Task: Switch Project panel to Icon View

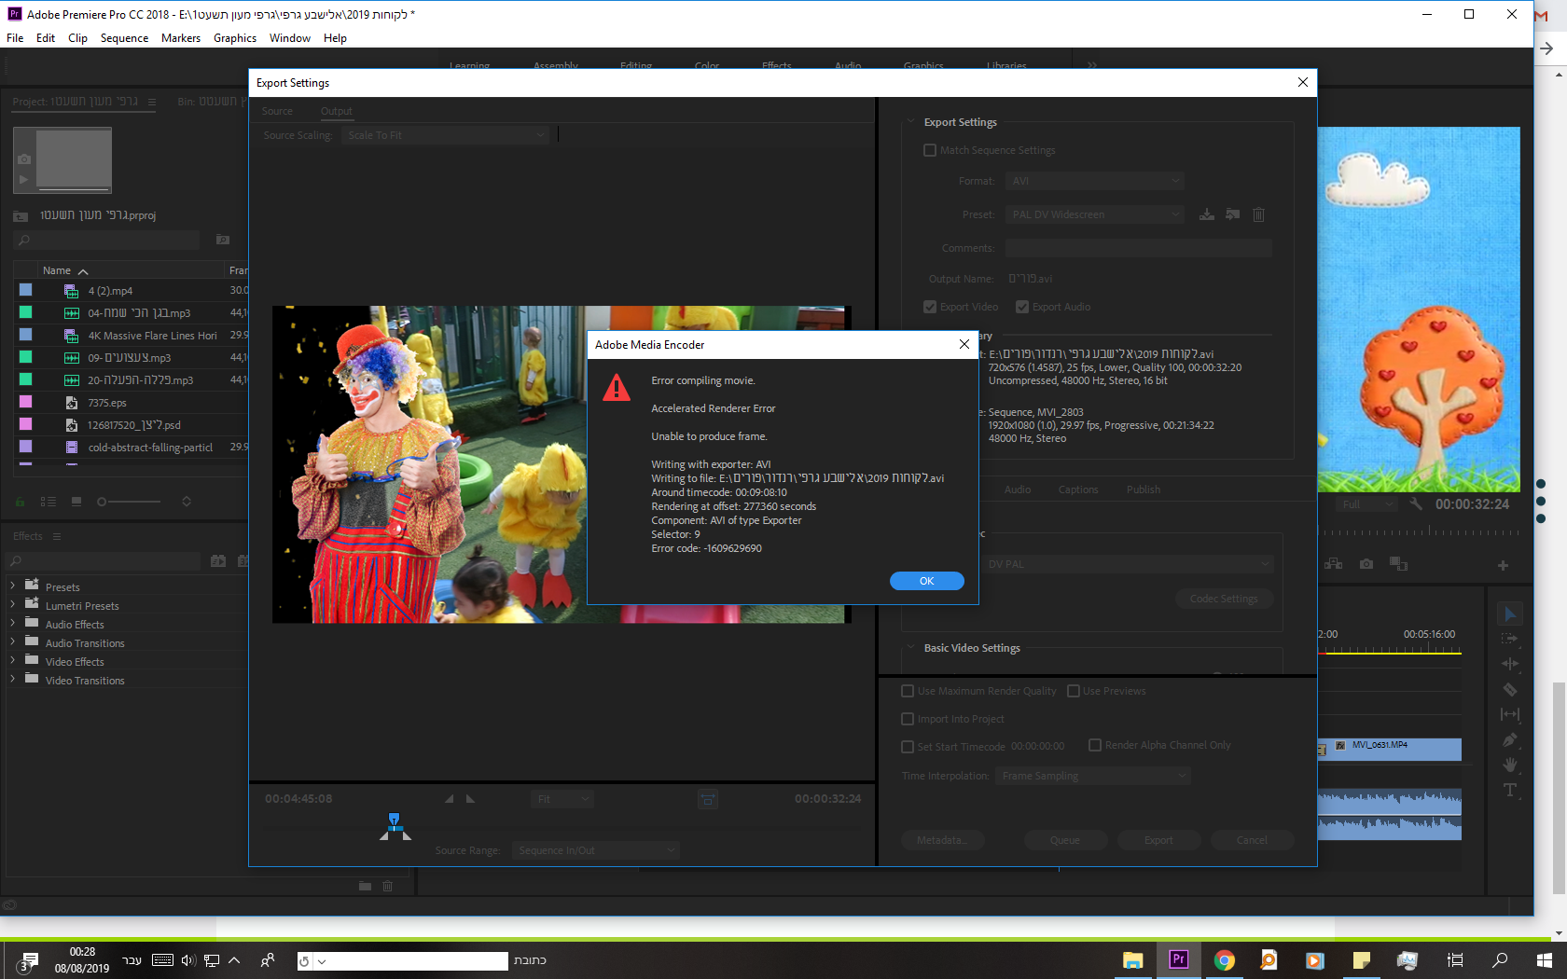Action: click(76, 502)
